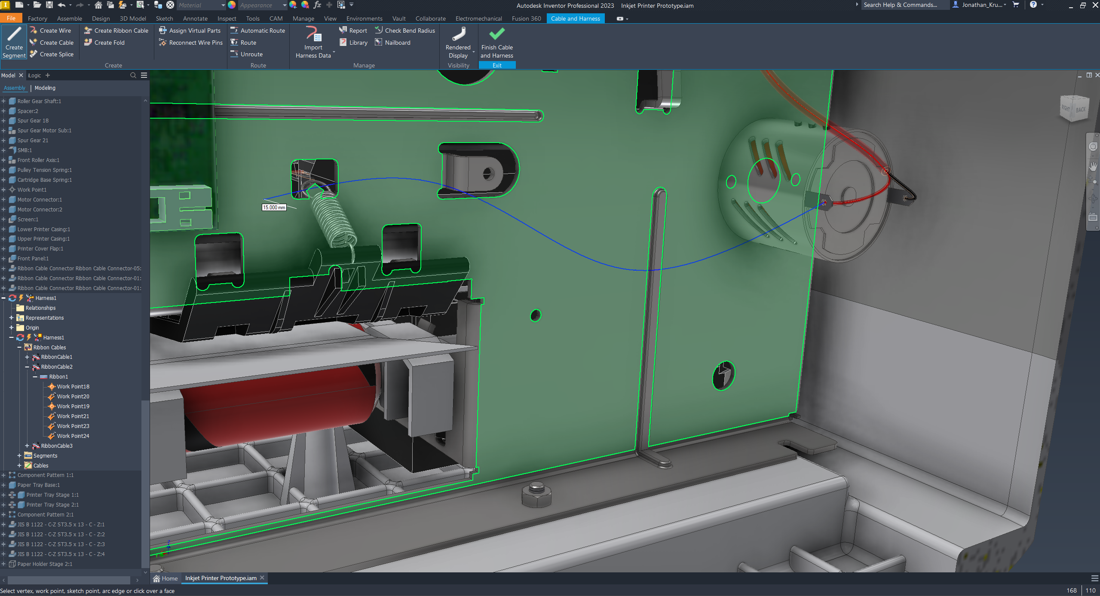1100x596 pixels.
Task: Switch to the Home document tab
Action: [165, 578]
